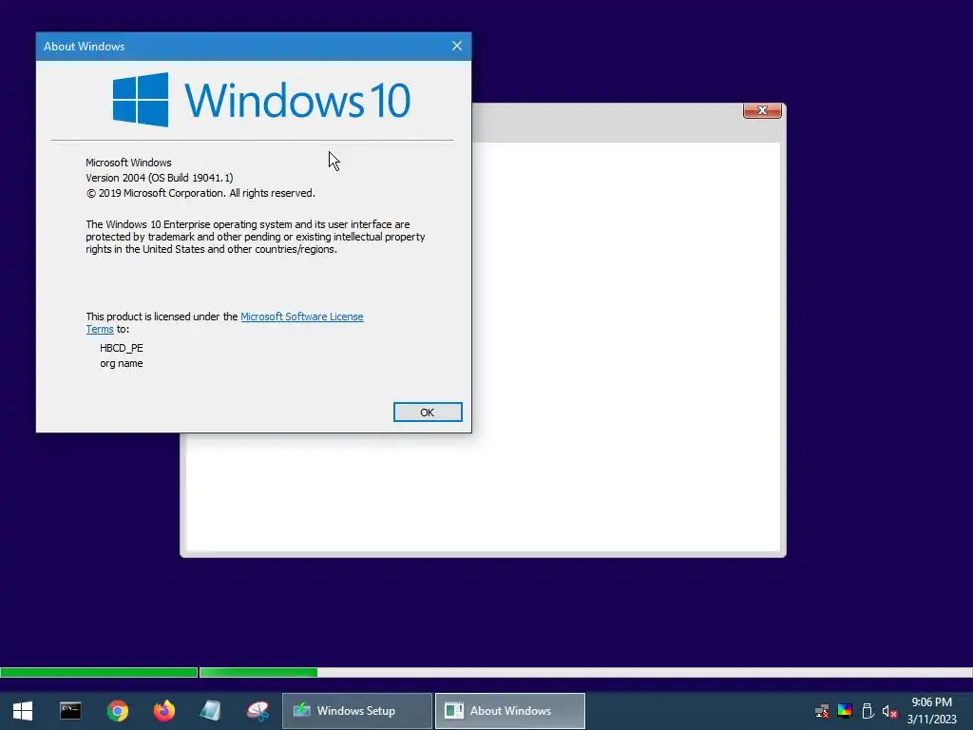Click the Windows 10 logo in the dialog
The height and width of the screenshot is (730, 973).
(261, 100)
